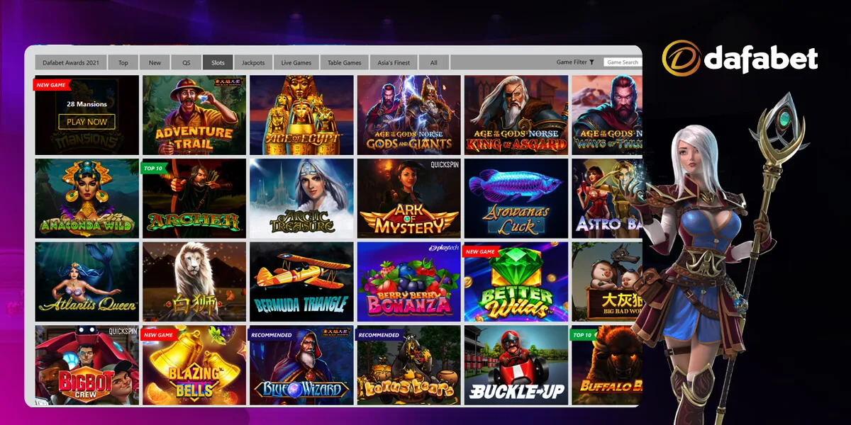Click the TOP 10 badge on Archer

155,169
